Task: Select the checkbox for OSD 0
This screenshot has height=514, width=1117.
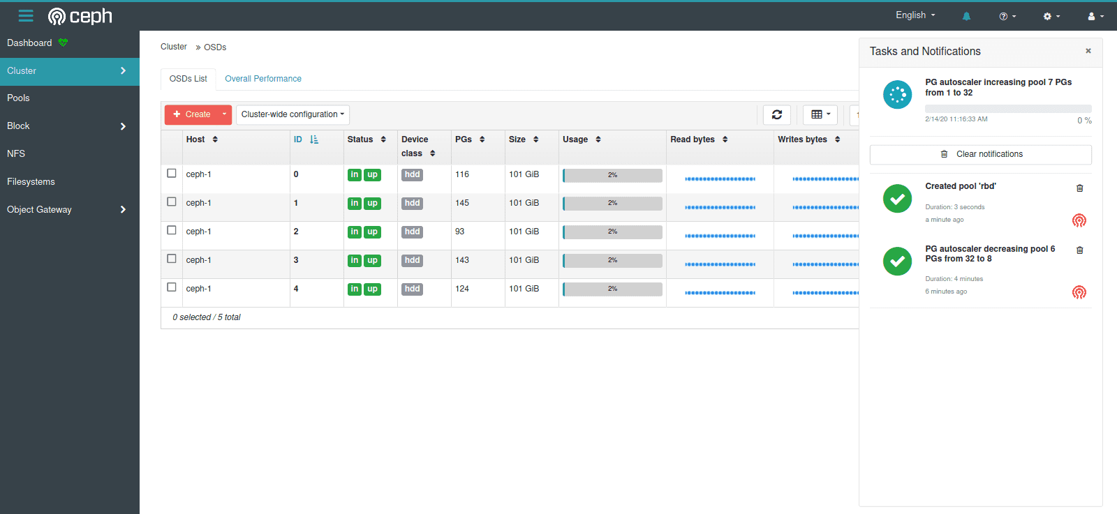Action: coord(172,173)
